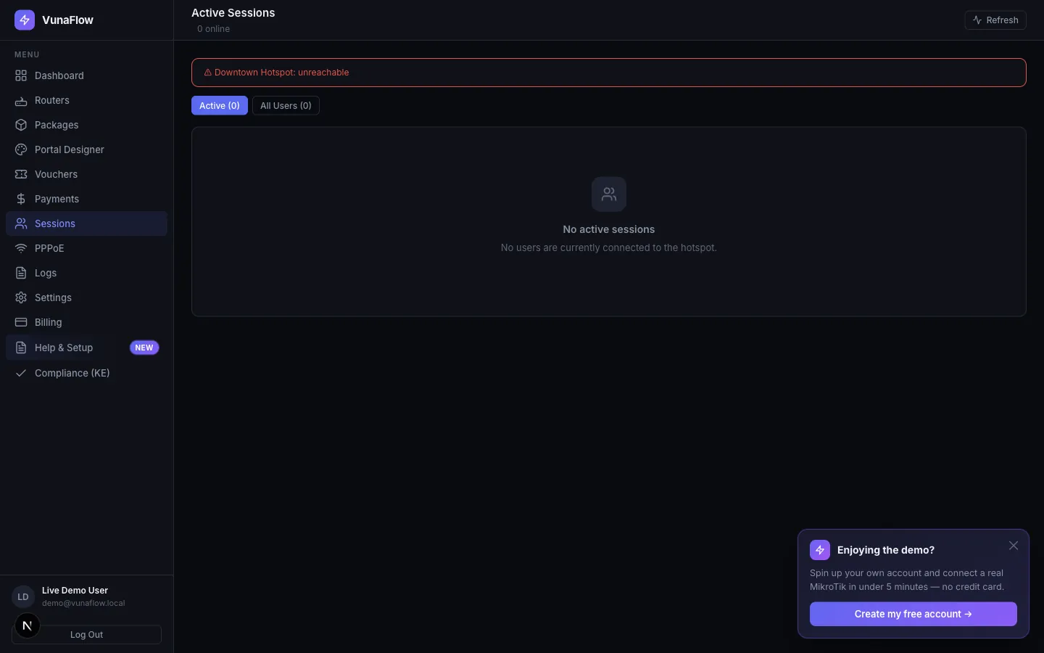Click the VunaFlow lightning logo icon
Screen dimensions: 1044x653
coord(25,20)
